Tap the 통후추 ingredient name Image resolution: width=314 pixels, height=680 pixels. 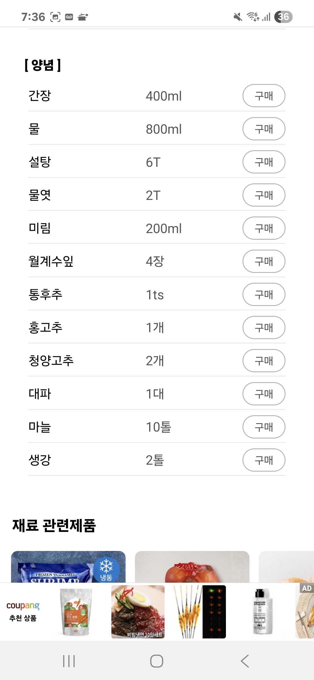coord(45,294)
